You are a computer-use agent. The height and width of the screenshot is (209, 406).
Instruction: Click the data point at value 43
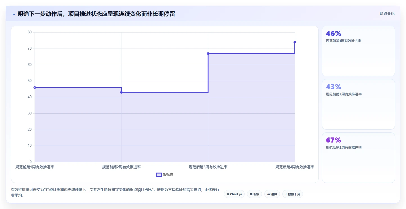(x=121, y=92)
